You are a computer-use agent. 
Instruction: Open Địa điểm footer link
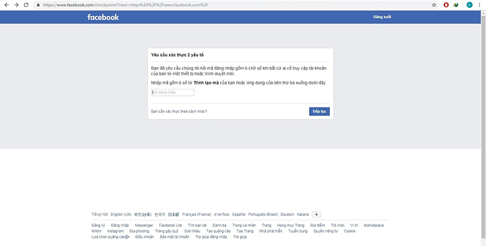(x=318, y=225)
